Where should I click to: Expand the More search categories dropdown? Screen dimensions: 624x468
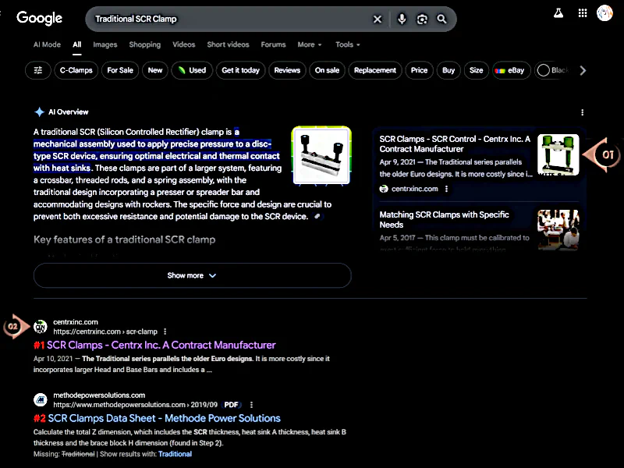click(x=309, y=44)
